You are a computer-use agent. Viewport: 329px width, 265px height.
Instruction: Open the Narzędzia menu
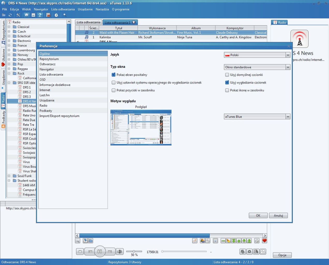click(x=102, y=9)
